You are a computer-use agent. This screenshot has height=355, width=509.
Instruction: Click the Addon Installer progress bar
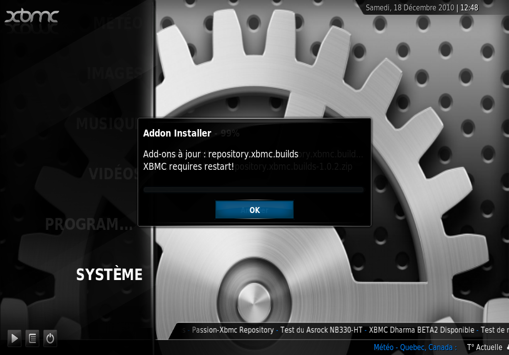coord(254,190)
